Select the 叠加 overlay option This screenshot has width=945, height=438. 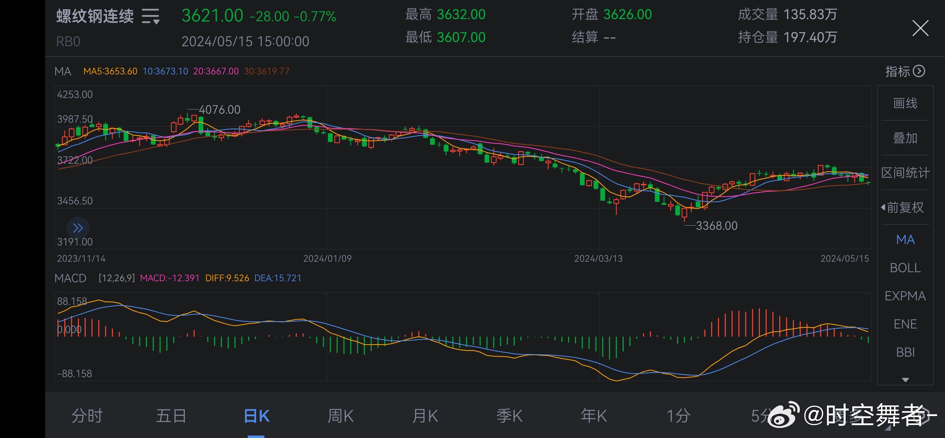pyautogui.click(x=905, y=138)
